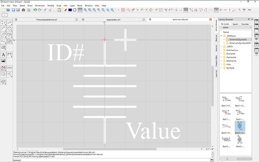Screen dimensions: 259x162
Task: Click the horizontal canvas scrollbar
Action: pos(109,149)
